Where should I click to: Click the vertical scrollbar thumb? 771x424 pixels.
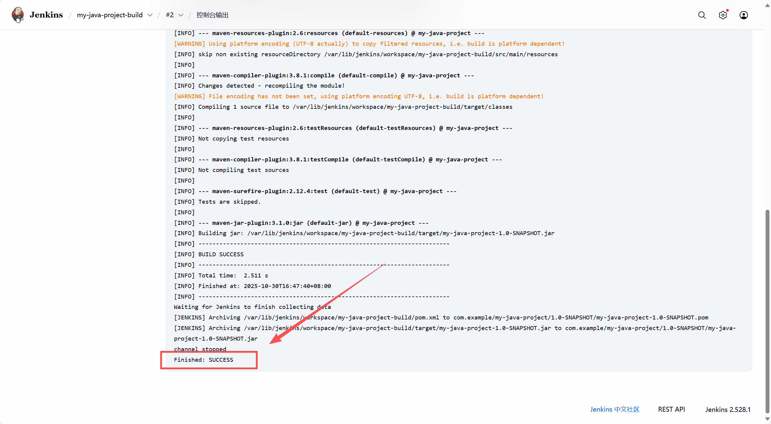(x=767, y=311)
